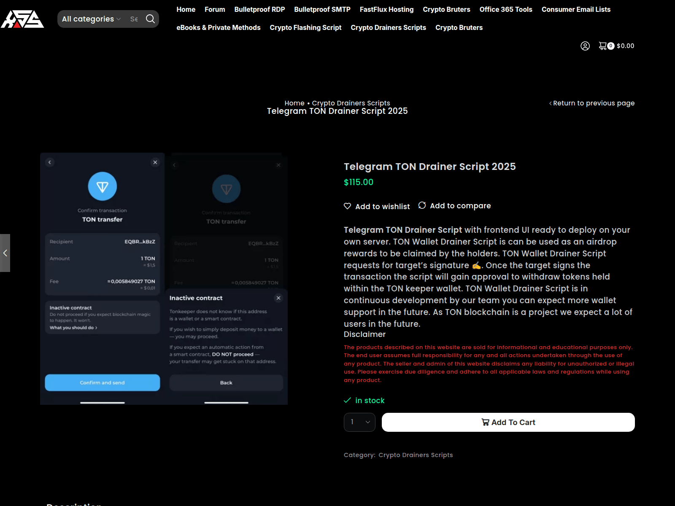The height and width of the screenshot is (506, 675).
Task: Click Return to previous page
Action: (592, 103)
